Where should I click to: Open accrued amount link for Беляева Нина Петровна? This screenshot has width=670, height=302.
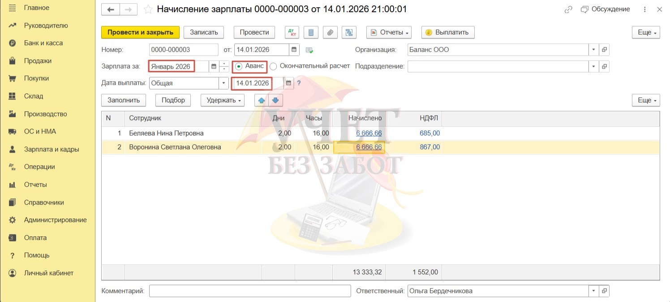tap(369, 133)
